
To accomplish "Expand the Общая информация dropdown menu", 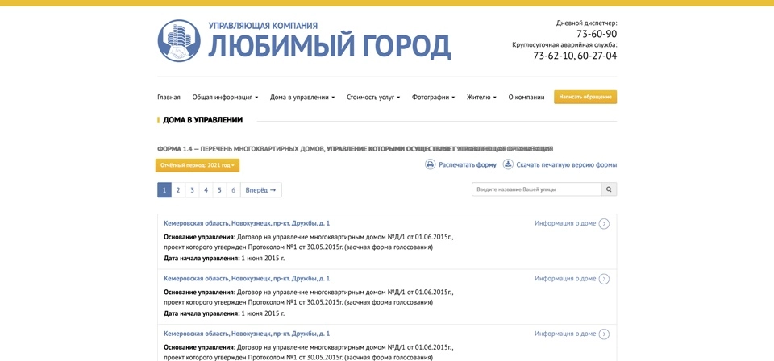I will 225,98.
